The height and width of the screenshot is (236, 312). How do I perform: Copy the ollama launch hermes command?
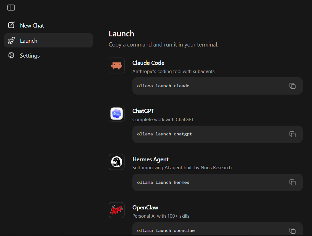pos(292,182)
